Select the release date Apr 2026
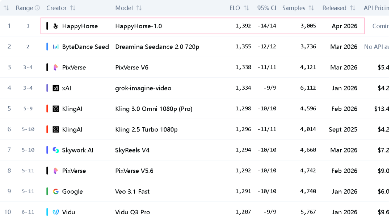Image resolution: width=391 pixels, height=219 pixels. coord(344,26)
